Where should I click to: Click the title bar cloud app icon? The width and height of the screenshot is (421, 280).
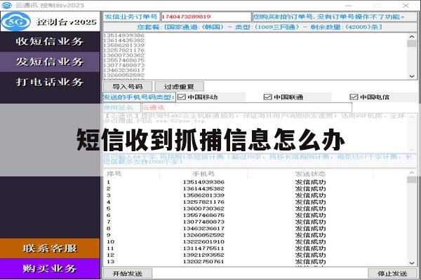click(7, 5)
